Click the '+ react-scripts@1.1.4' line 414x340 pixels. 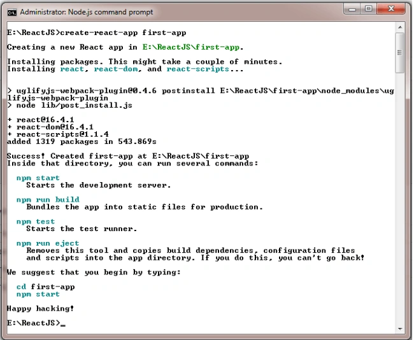(58, 134)
